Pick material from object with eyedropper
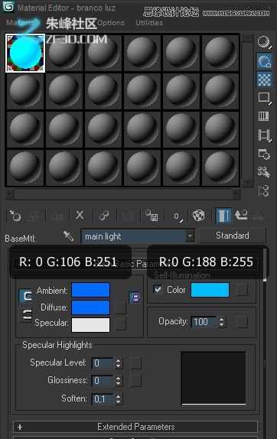Image resolution: width=277 pixels, height=439 pixels. click(68, 236)
